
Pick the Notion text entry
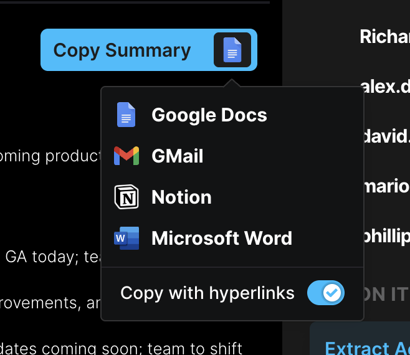pos(181,197)
